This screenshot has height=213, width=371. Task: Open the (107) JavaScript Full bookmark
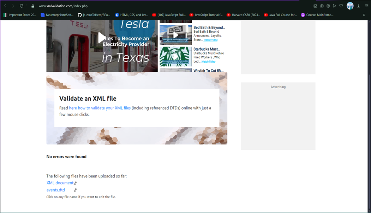169,15
